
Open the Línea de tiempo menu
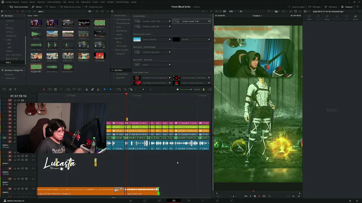pyautogui.click(x=54, y=2)
